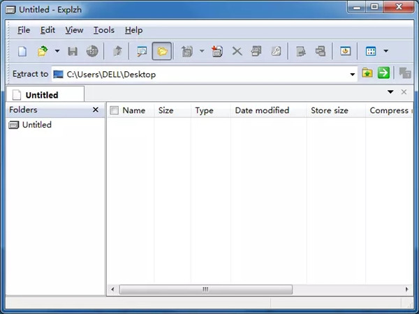Click the Save disk icon
Image resolution: width=419 pixels, height=314 pixels.
click(73, 51)
